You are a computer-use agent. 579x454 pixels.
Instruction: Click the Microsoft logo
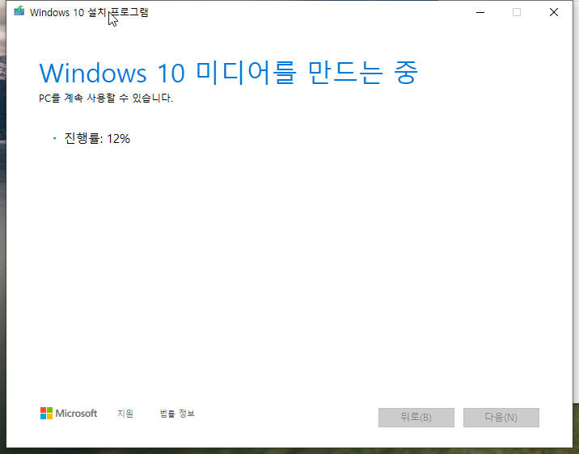[69, 413]
